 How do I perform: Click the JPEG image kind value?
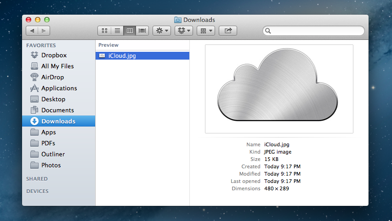coord(278,152)
